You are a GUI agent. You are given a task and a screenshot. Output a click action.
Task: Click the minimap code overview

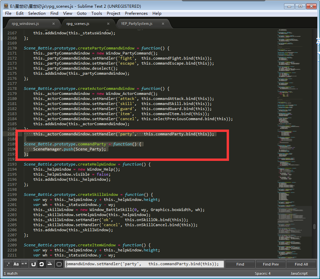(294, 143)
